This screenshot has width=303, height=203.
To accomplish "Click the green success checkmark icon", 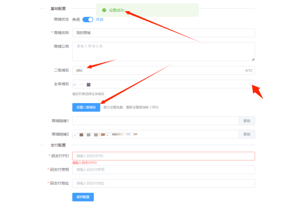I will coord(104,10).
